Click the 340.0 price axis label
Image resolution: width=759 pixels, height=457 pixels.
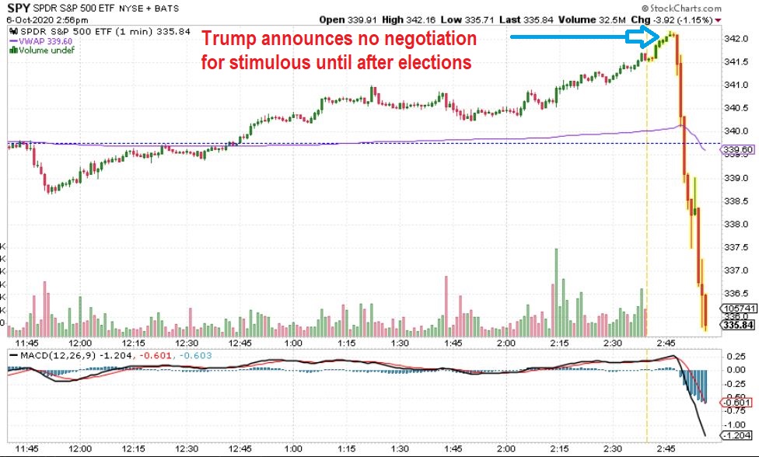click(x=736, y=131)
